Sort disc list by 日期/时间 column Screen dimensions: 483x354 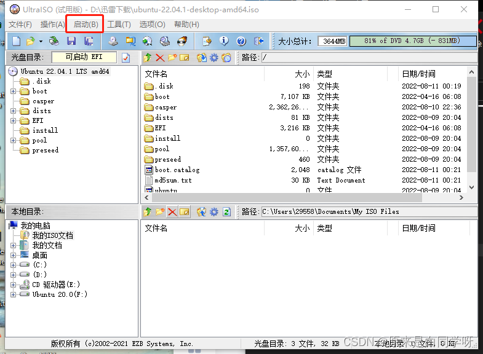click(x=433, y=74)
